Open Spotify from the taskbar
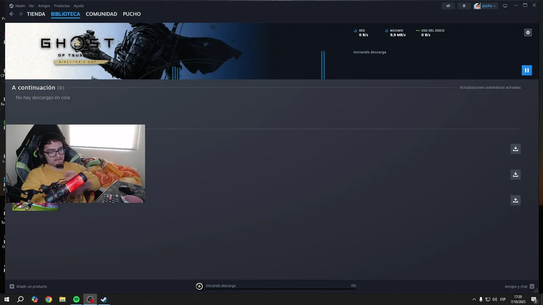The height and width of the screenshot is (305, 543). coord(76,299)
